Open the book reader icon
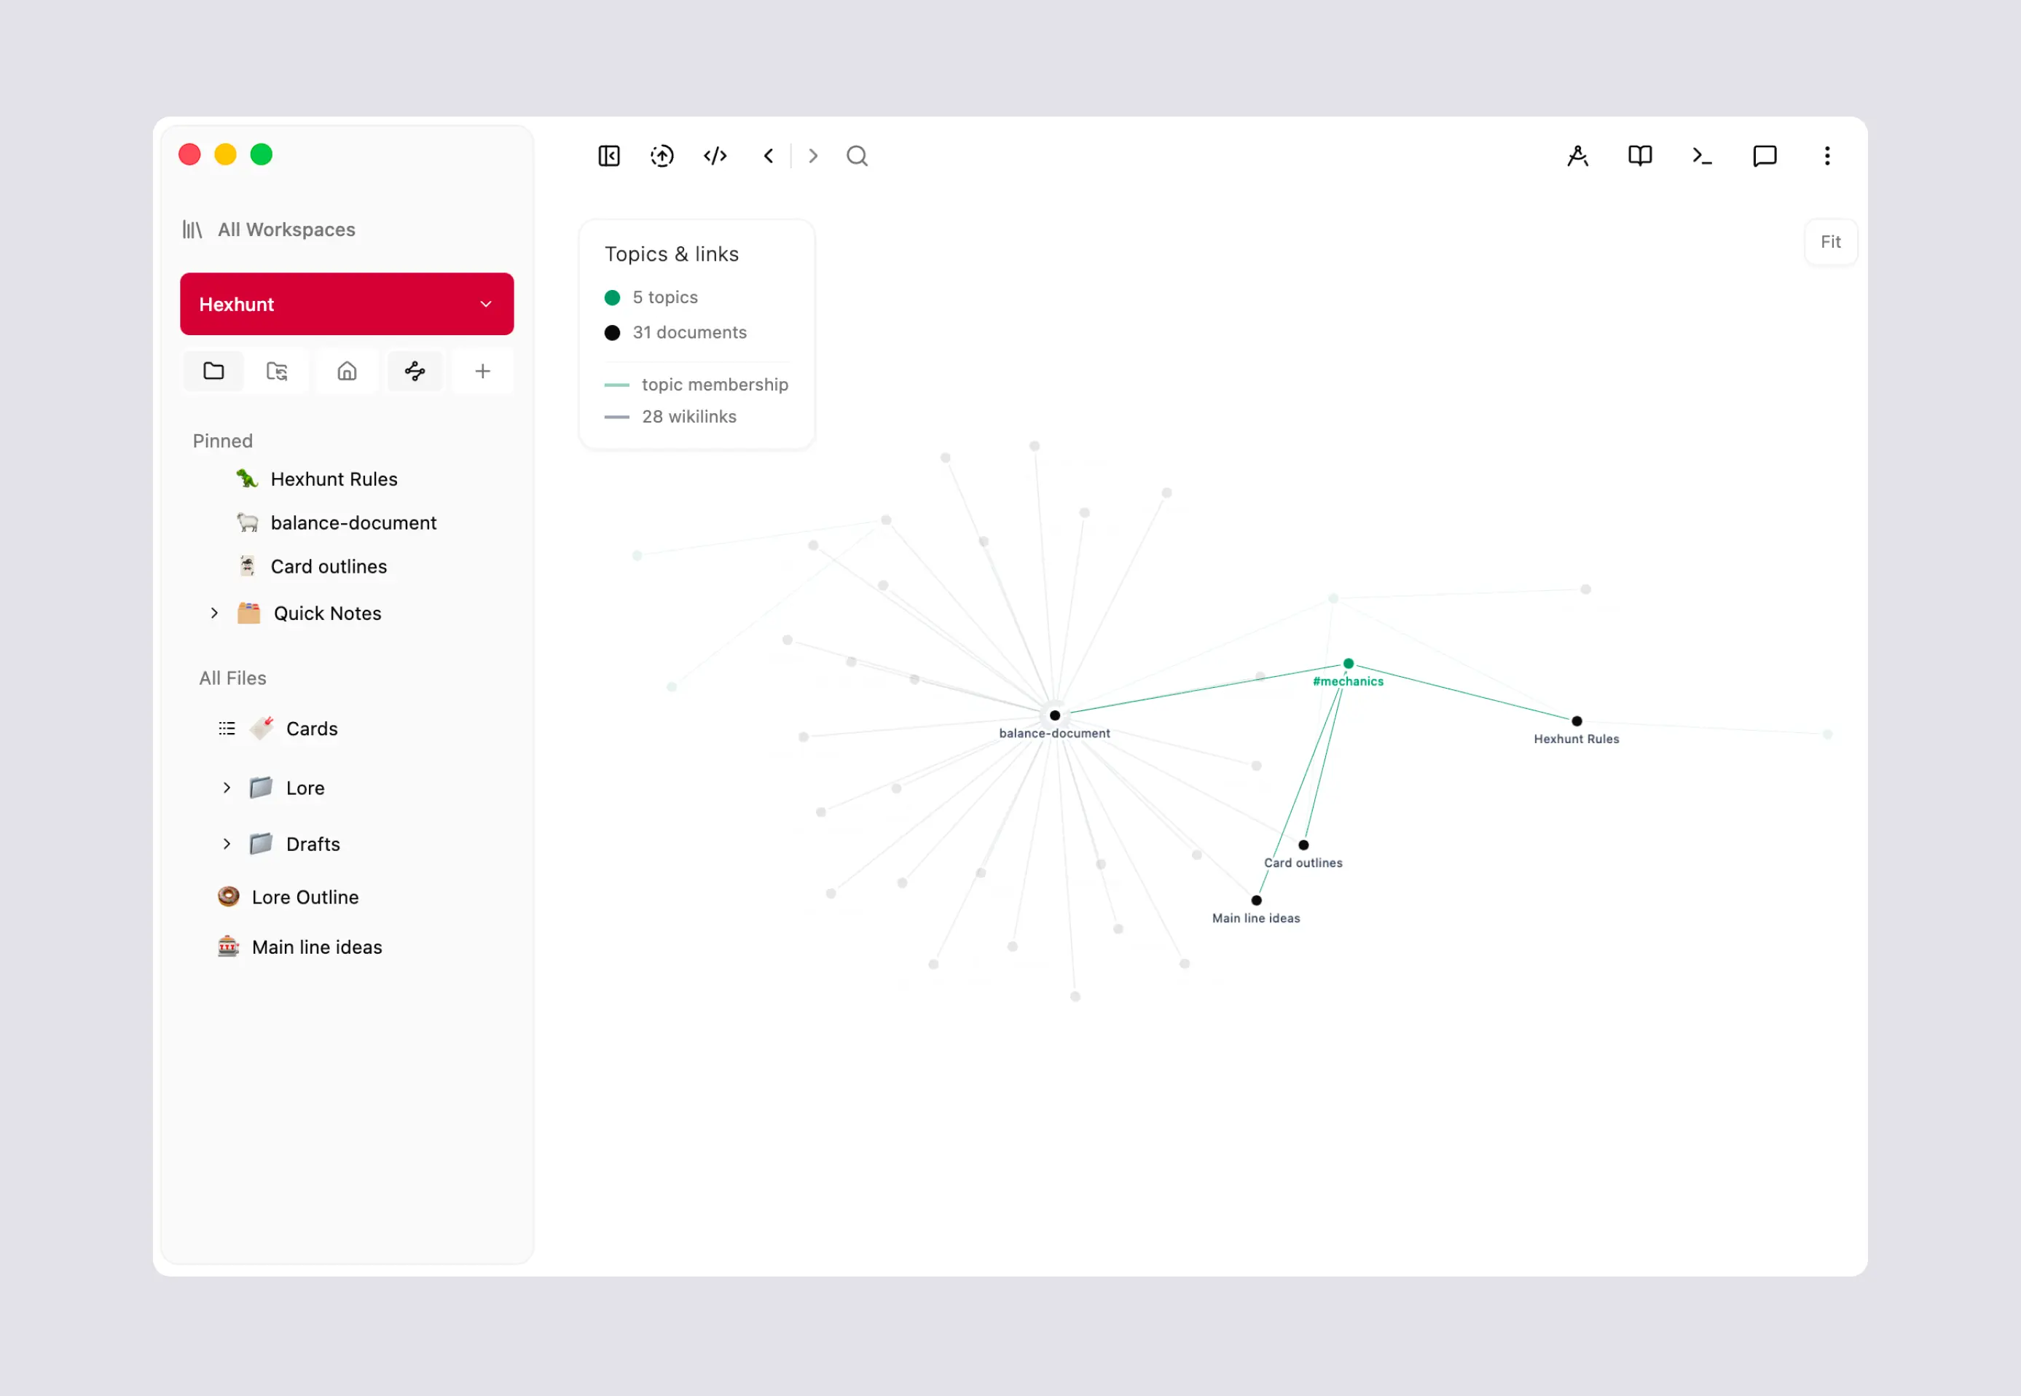 tap(1640, 156)
